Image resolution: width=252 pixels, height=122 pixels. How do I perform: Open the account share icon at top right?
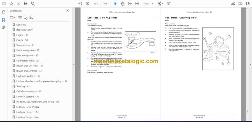(x=248, y=4)
